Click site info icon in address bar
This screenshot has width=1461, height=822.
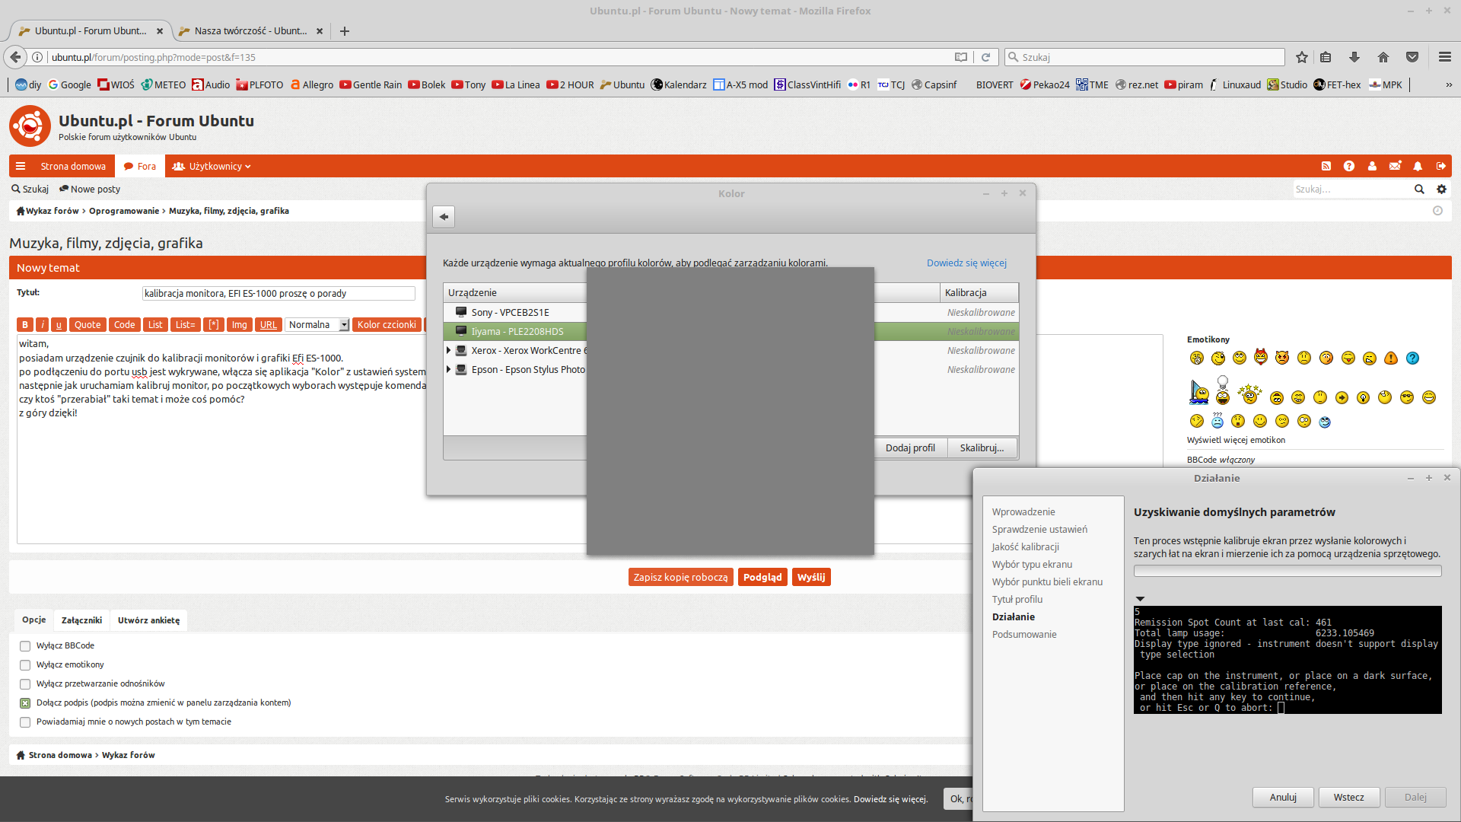[x=37, y=57]
